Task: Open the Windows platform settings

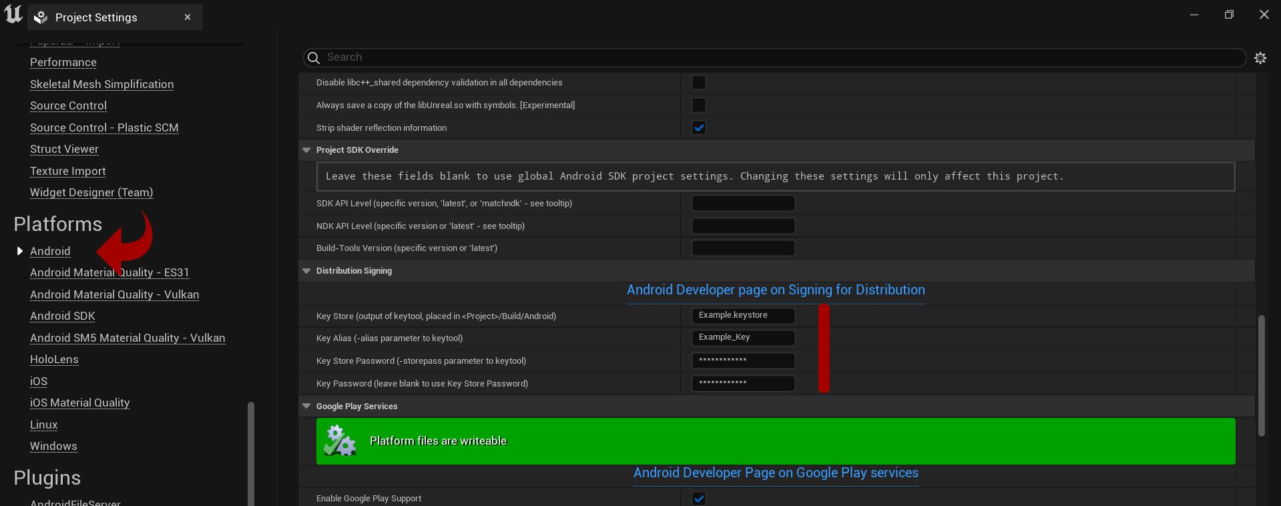Action: (x=53, y=446)
